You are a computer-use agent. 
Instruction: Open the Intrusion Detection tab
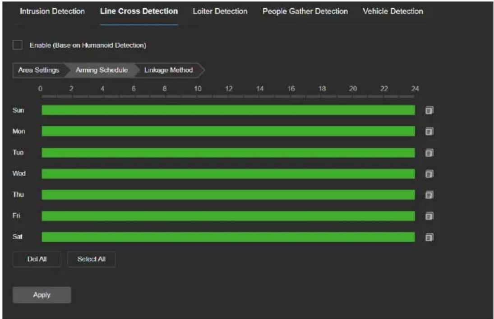(52, 11)
